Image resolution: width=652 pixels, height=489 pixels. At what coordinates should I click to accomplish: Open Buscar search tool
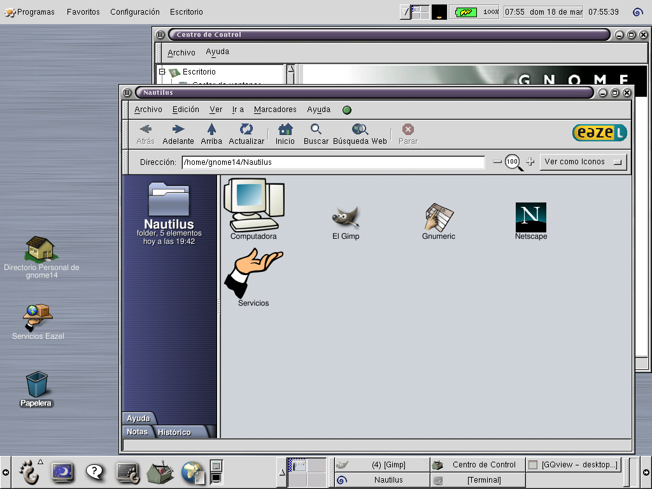pyautogui.click(x=316, y=134)
